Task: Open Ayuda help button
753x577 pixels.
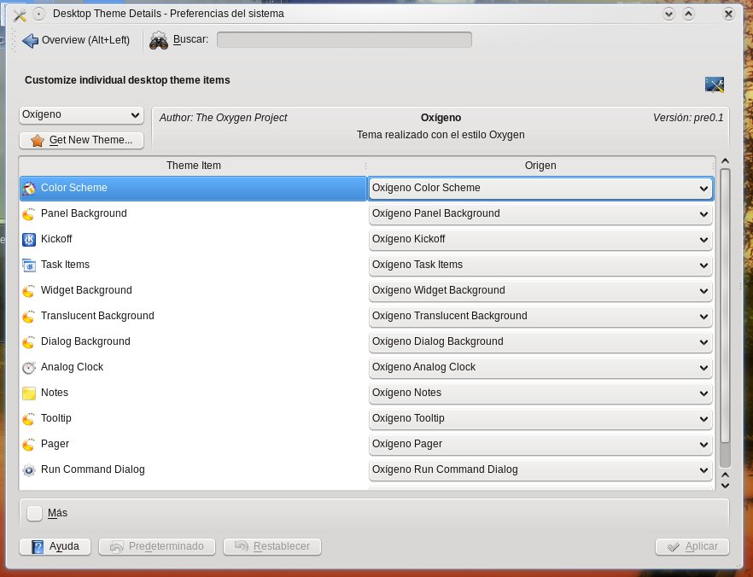Action: 55,546
